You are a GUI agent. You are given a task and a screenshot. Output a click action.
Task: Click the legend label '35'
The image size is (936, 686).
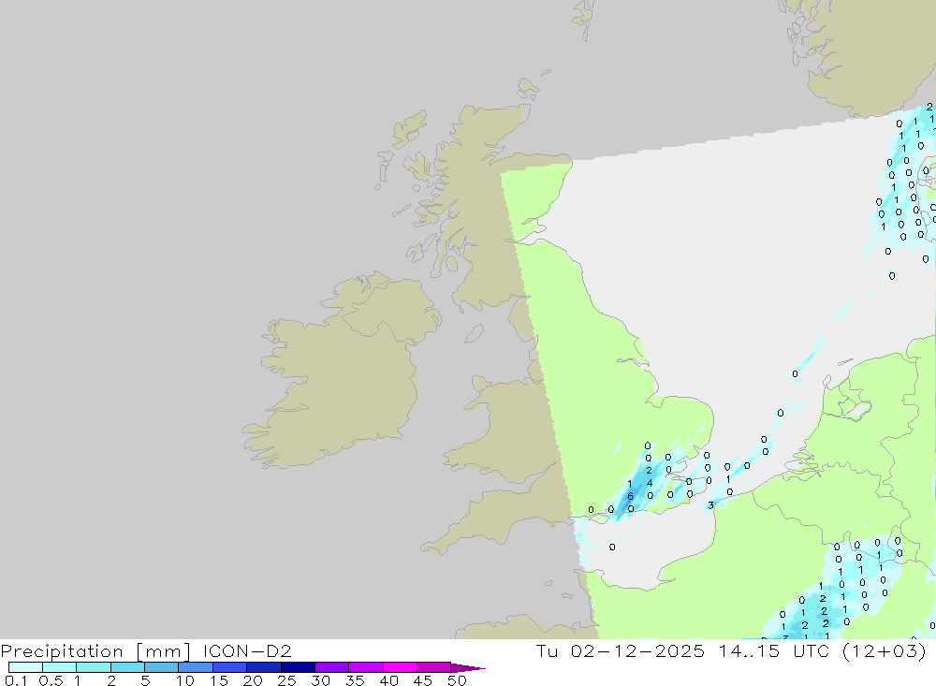(355, 680)
